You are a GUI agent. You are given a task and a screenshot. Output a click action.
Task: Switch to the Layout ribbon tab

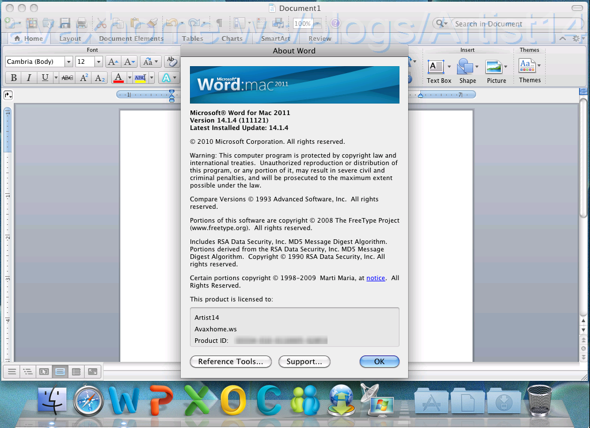point(70,39)
